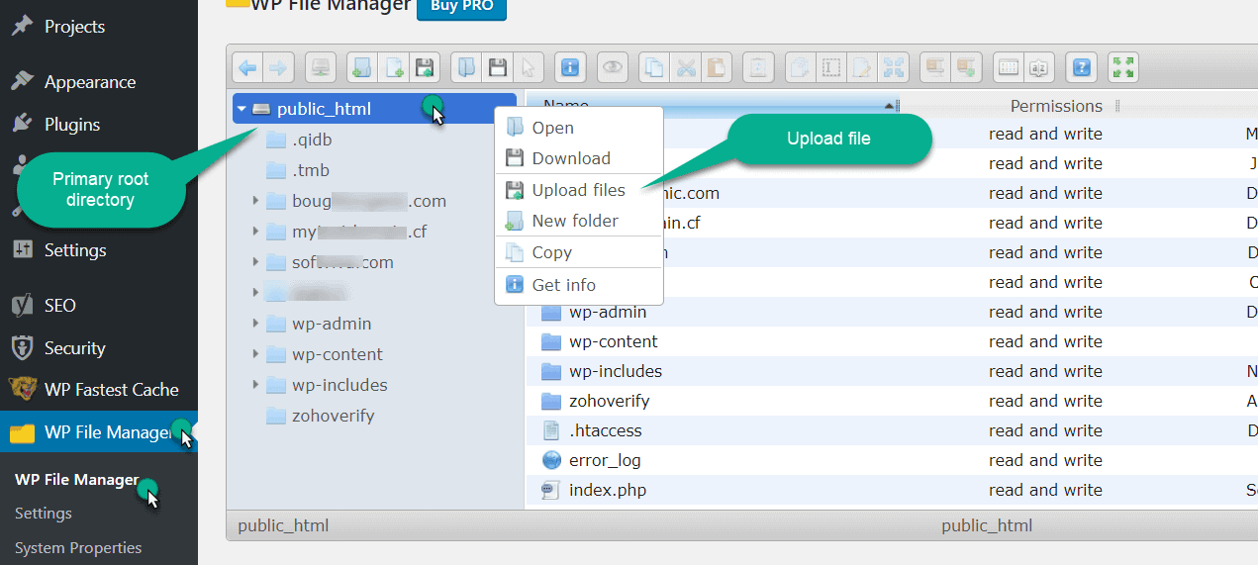
Task: Select zohoverify in the left tree
Action: (x=333, y=416)
